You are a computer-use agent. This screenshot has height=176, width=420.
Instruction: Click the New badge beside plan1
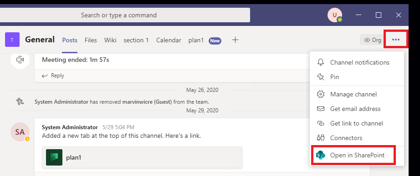(x=215, y=40)
